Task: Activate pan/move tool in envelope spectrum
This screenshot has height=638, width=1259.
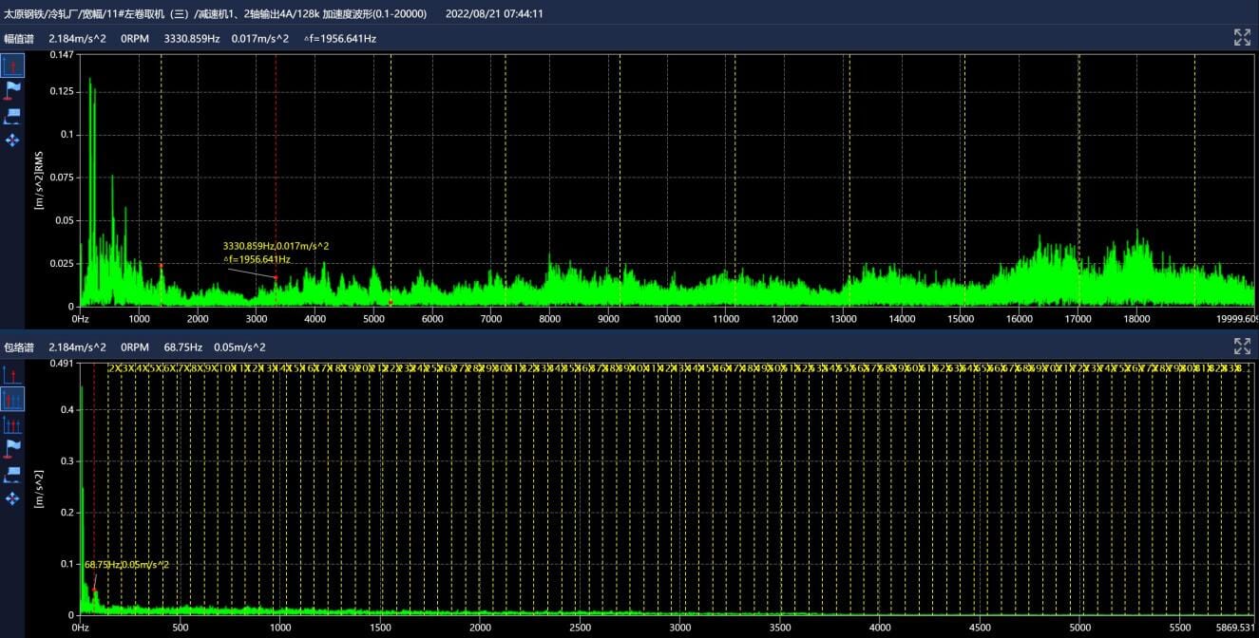Action: click(x=12, y=497)
